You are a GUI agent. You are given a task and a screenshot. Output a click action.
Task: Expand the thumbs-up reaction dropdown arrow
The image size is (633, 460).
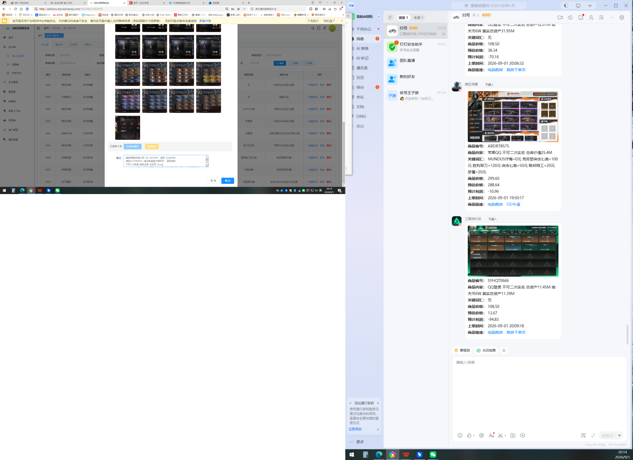(474, 435)
